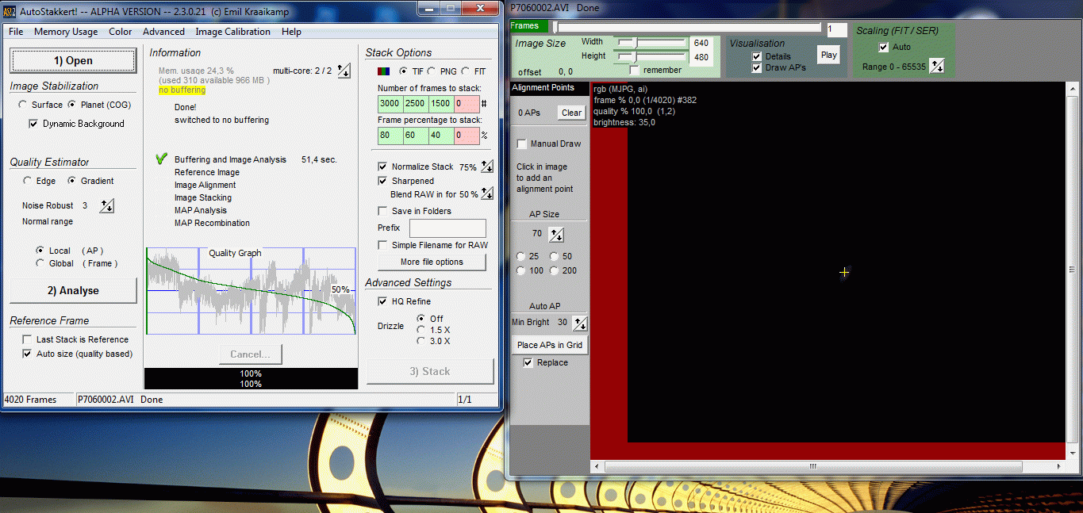
Task: Click the 2) Analyse button
Action: 73,291
